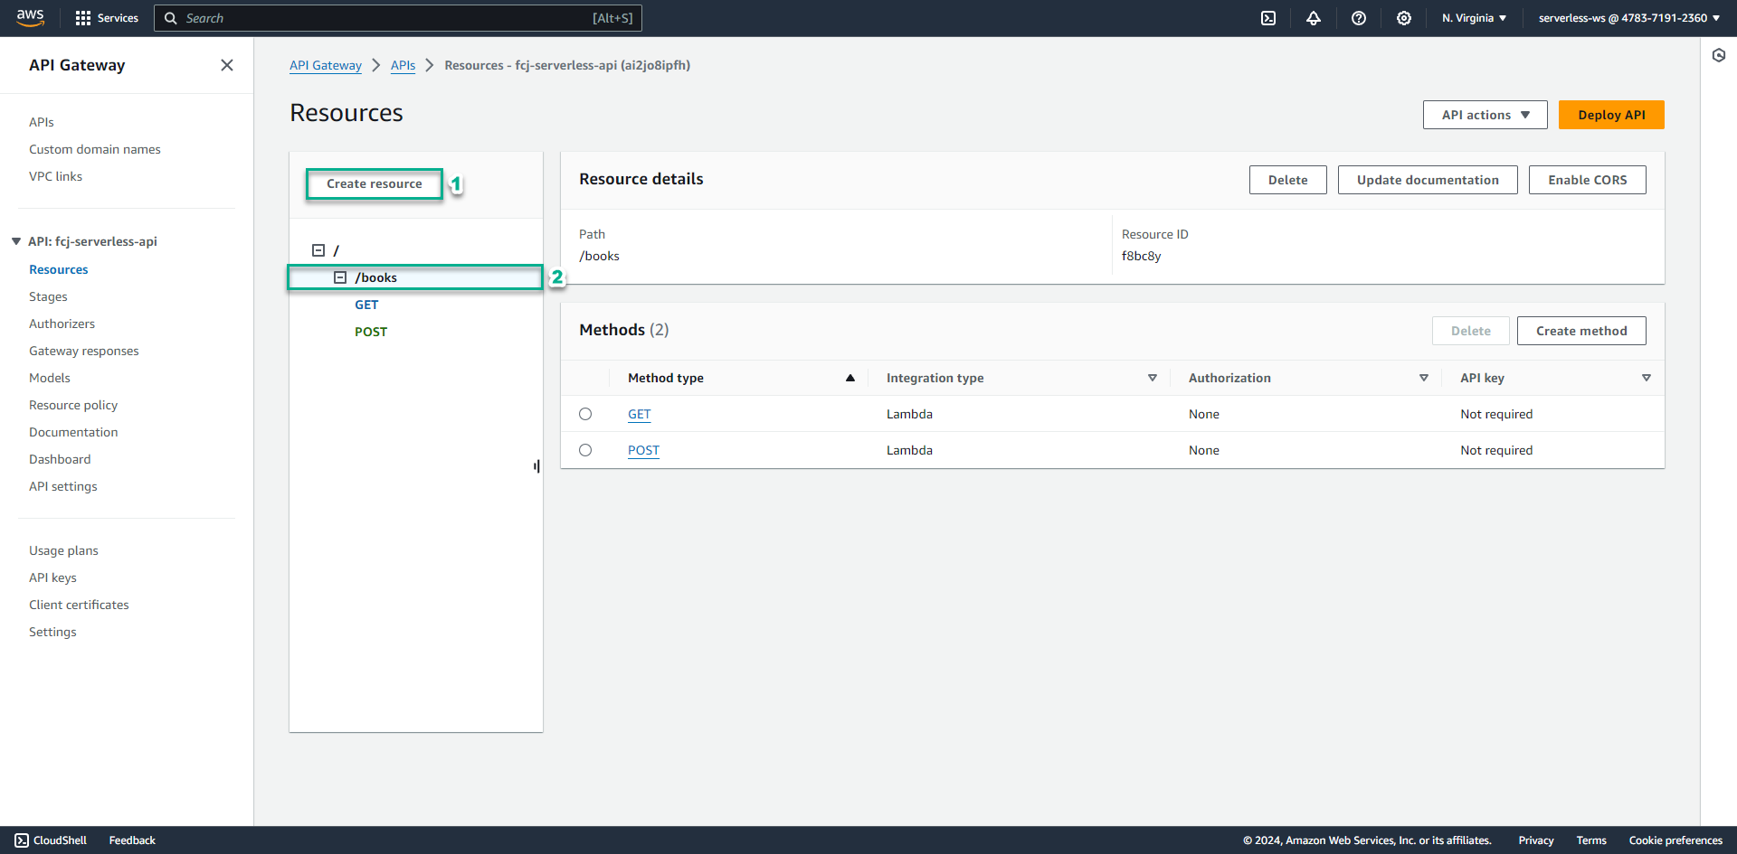1737x854 pixels.
Task: Select the GET method radio button
Action: pos(585,414)
